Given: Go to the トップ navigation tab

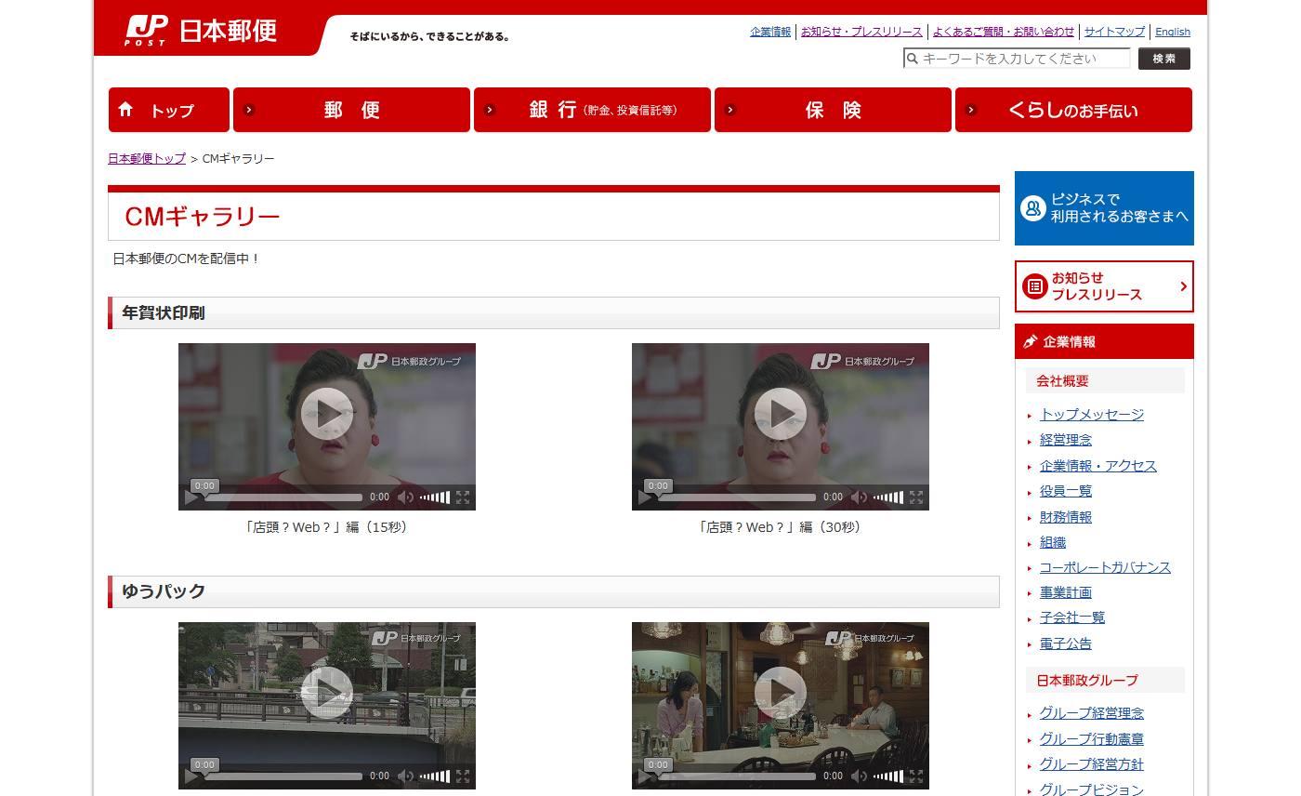Looking at the screenshot, I should tap(169, 110).
